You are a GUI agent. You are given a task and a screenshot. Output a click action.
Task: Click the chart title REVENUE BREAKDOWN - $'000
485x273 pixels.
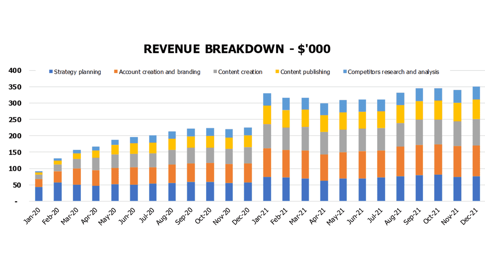coord(237,49)
